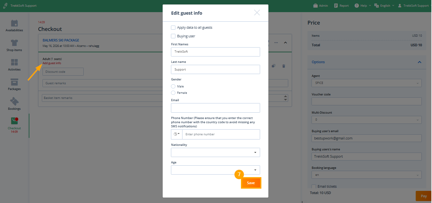Image resolution: width=432 pixels, height=203 pixels.
Task: Open Availabilities calendar icon in sidebar
Action: coord(14,23)
